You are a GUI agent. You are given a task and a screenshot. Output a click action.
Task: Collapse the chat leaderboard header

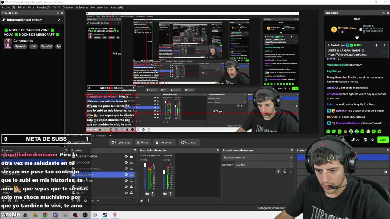[357, 38]
